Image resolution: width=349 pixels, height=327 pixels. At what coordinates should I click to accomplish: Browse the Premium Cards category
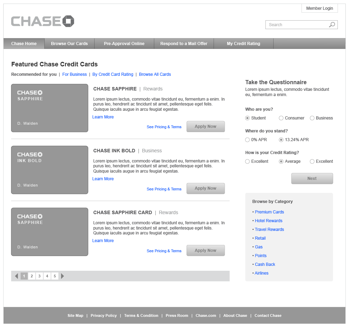click(x=269, y=212)
